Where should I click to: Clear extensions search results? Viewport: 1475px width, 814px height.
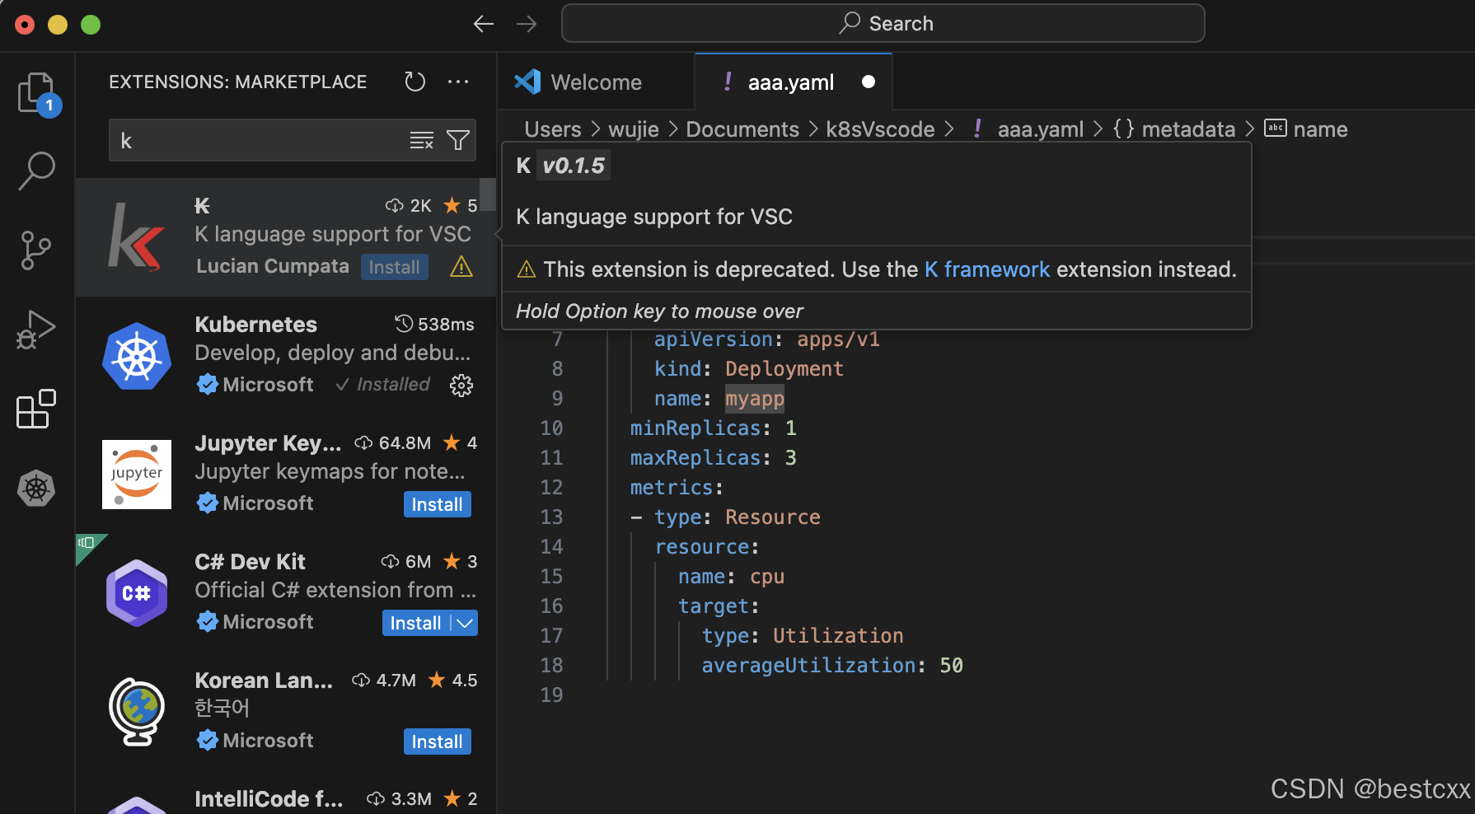(x=421, y=141)
